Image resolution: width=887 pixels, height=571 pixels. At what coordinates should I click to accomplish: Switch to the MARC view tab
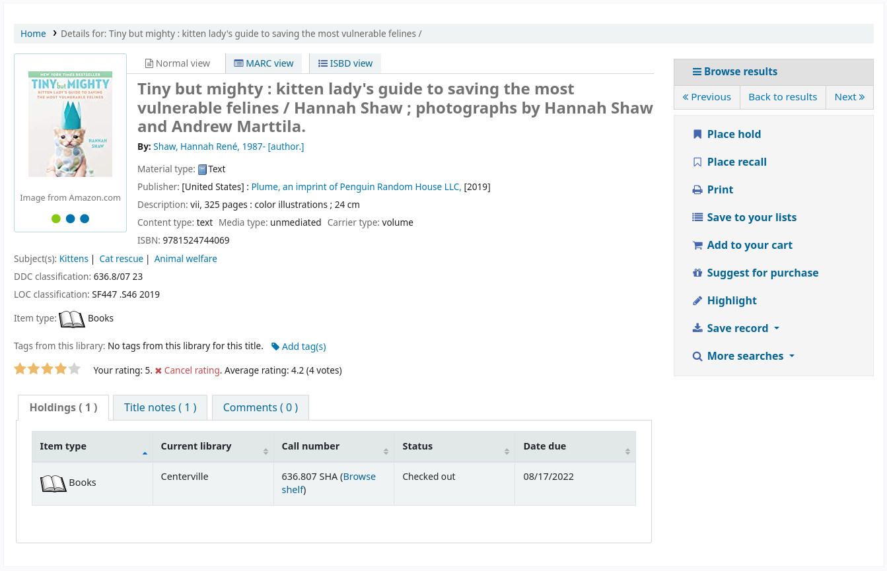coord(264,63)
